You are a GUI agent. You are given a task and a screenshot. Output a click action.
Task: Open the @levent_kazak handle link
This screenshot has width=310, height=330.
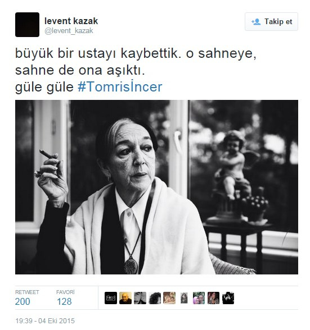point(69,31)
